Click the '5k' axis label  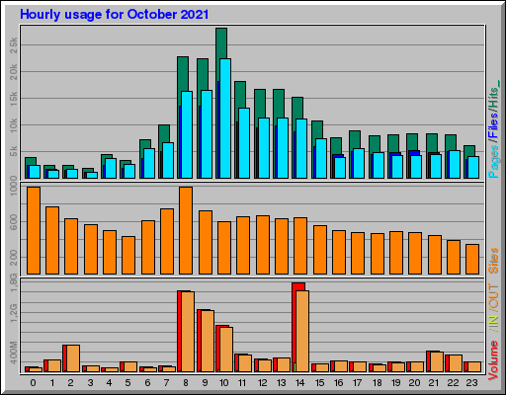click(x=13, y=152)
